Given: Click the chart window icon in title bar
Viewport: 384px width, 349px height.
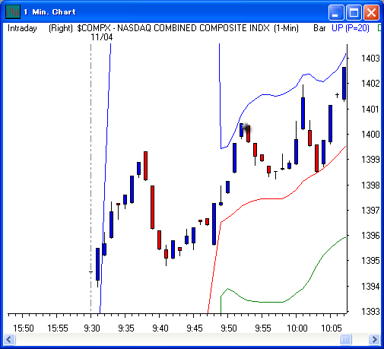Looking at the screenshot, I should (x=13, y=11).
